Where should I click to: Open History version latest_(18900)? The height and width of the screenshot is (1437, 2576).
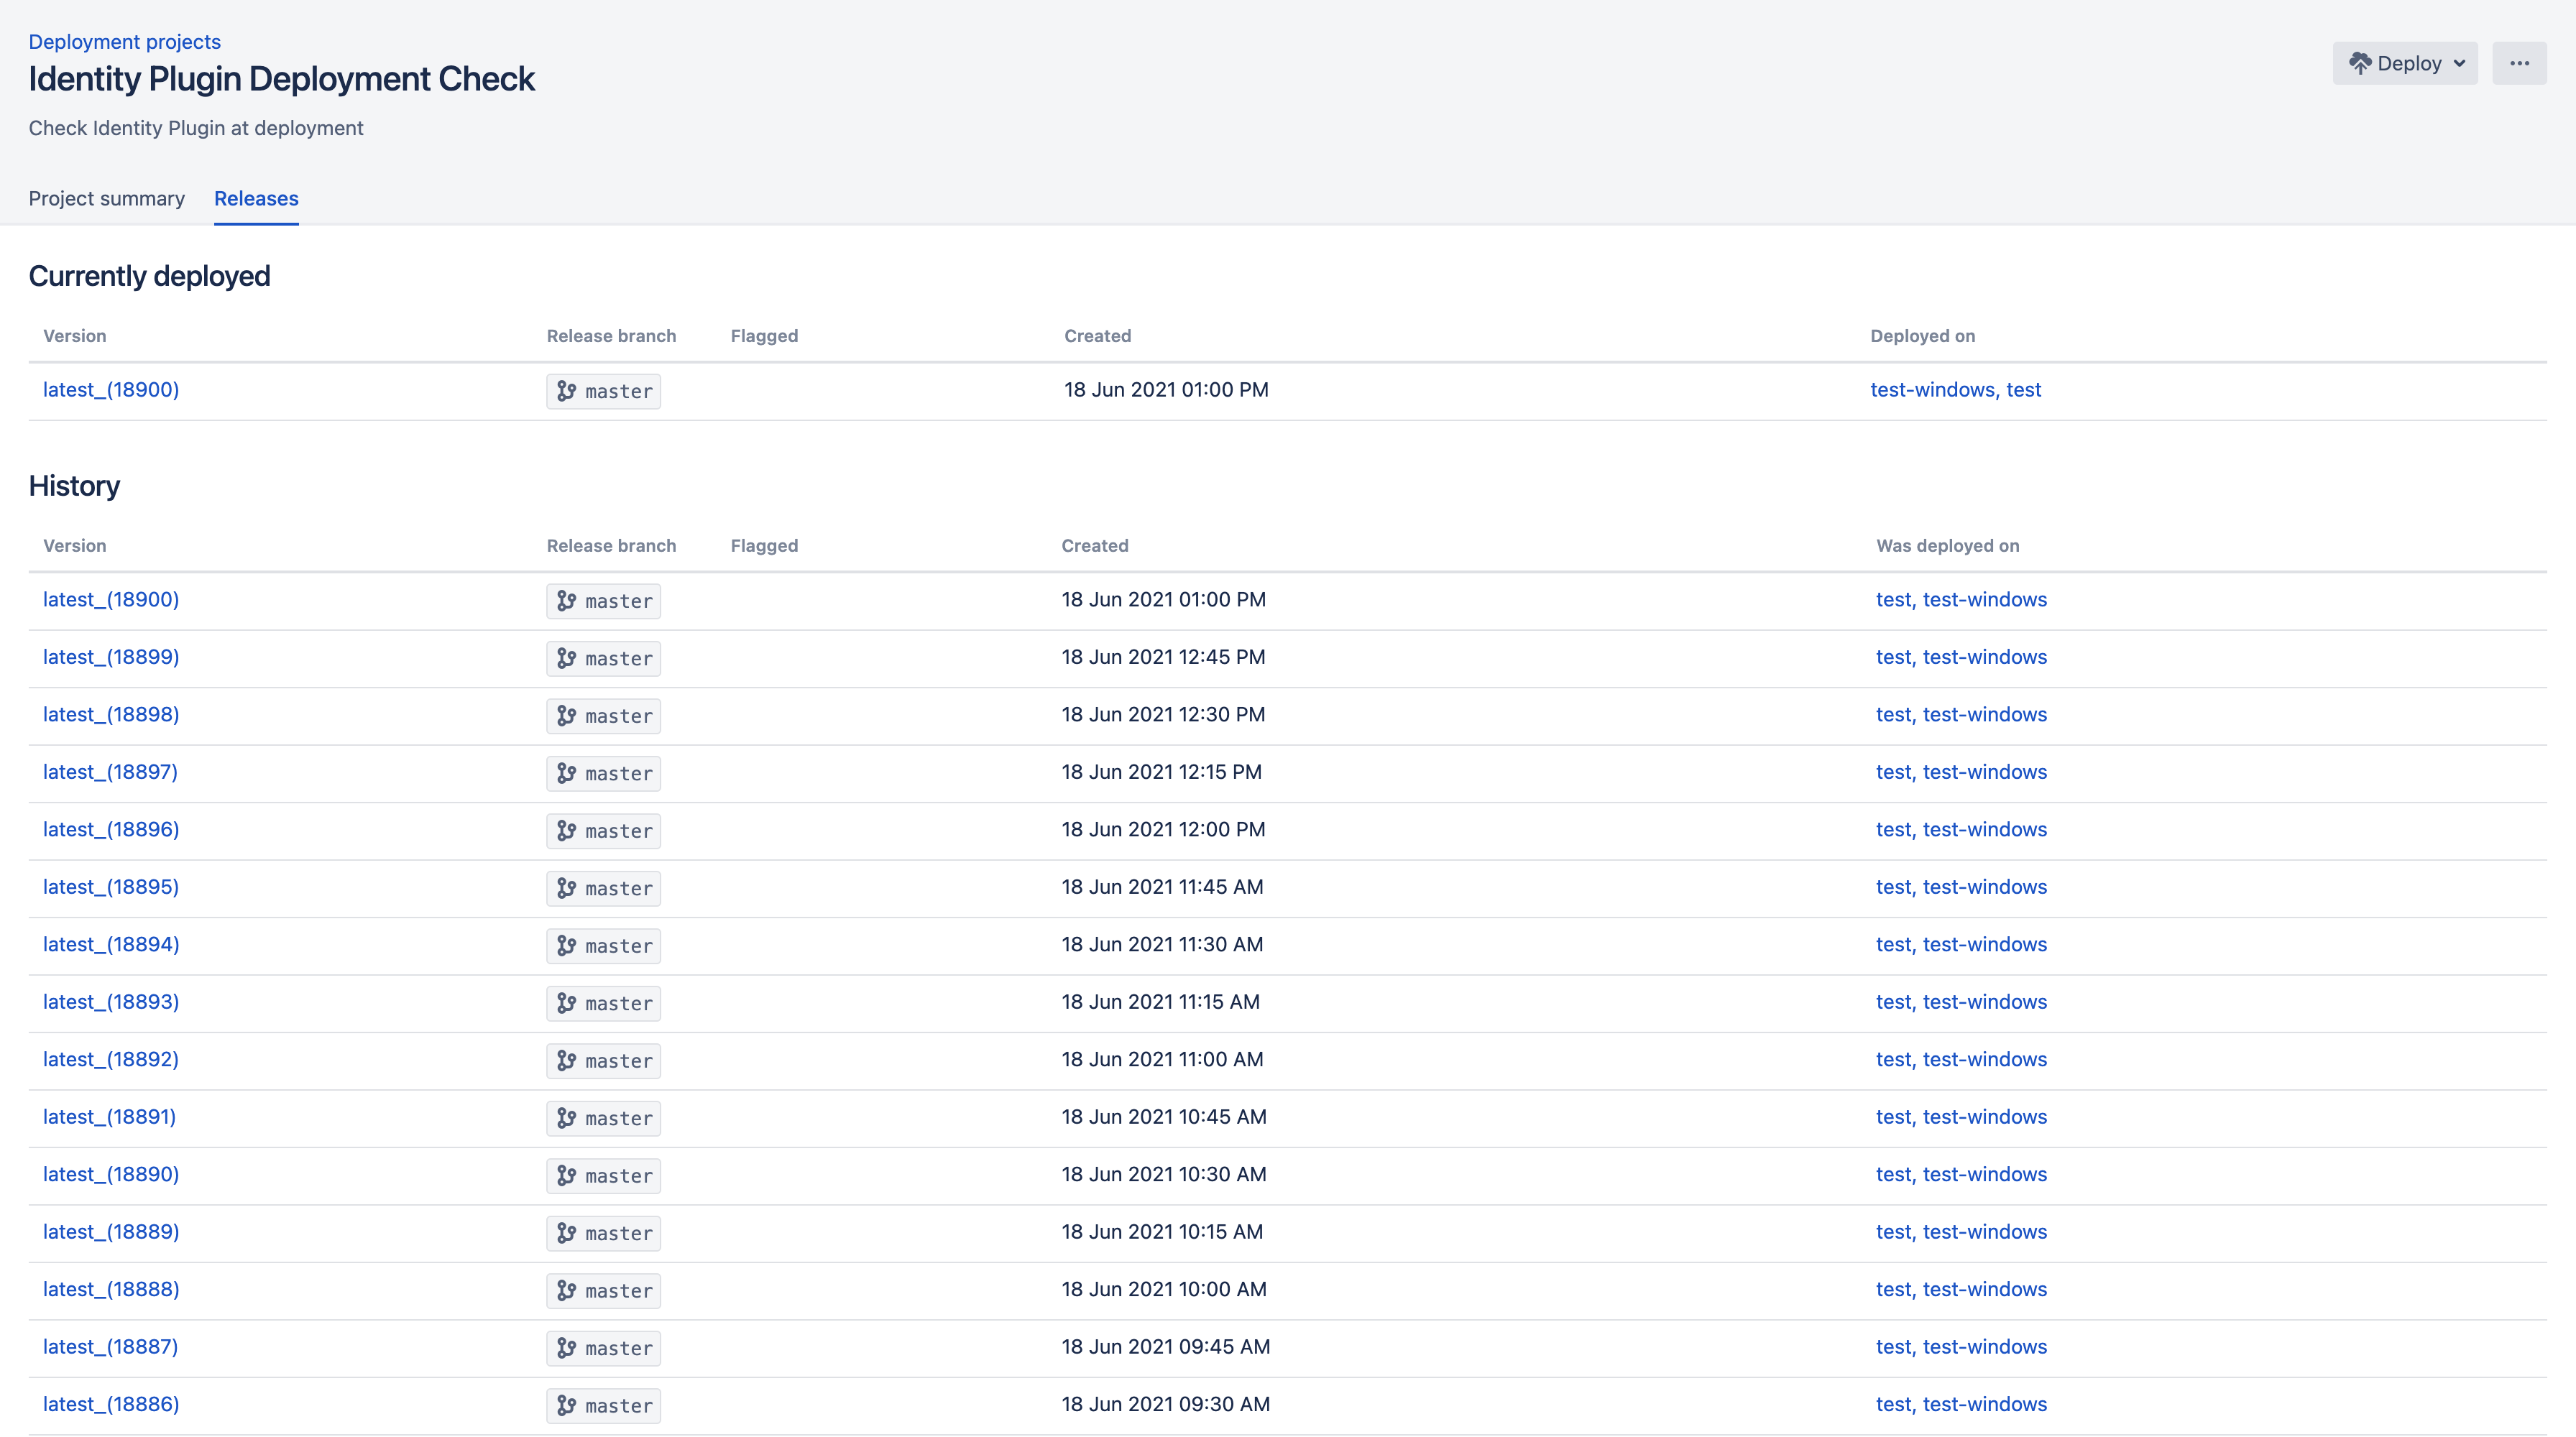(111, 599)
